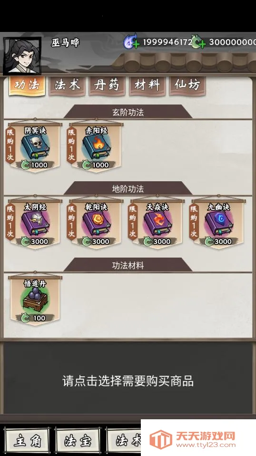The width and height of the screenshot is (256, 456).
Task: Open the 仙坊 shop tab
Action: [x=187, y=85]
